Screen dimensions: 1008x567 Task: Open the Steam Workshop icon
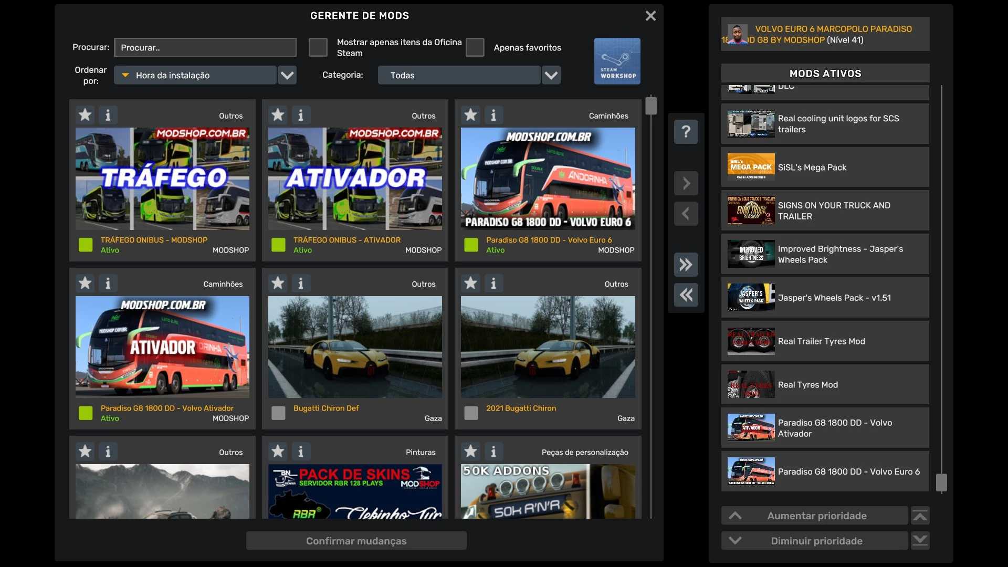(617, 61)
